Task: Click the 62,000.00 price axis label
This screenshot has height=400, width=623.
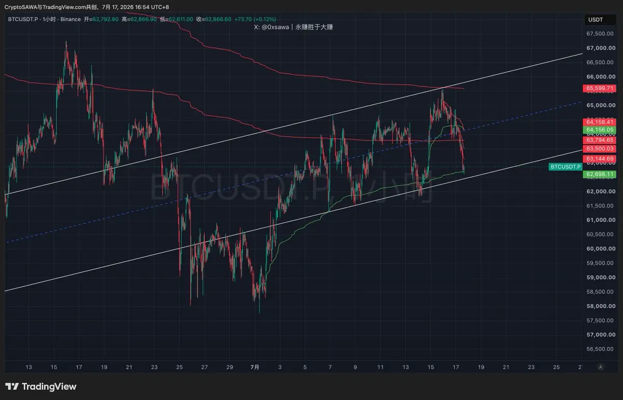Action: 601,192
